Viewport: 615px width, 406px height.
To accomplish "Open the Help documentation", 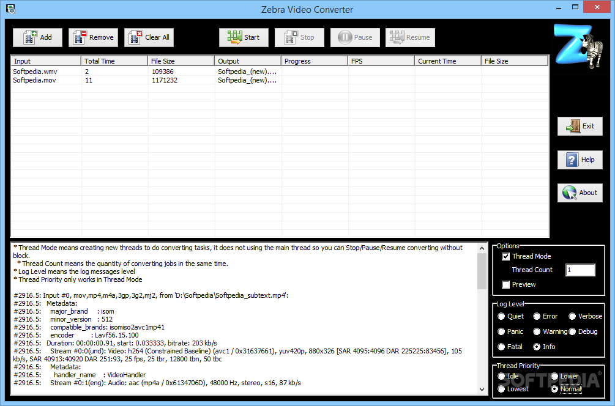I will 580,160.
